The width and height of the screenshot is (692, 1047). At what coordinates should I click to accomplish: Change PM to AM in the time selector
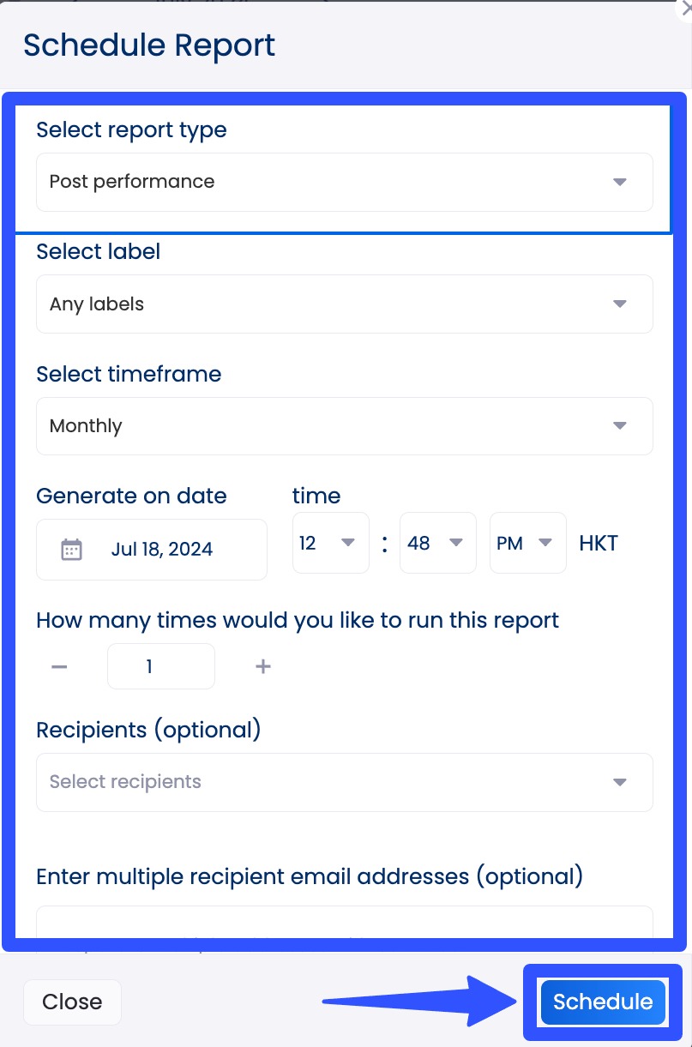[x=527, y=542]
